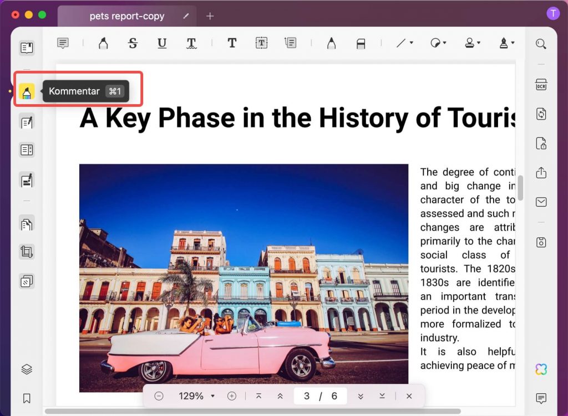The image size is (568, 416).
Task: Share the document
Action: 541,173
